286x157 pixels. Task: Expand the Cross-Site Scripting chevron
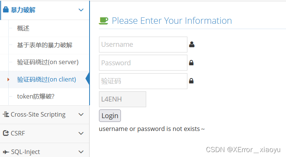coord(81,114)
